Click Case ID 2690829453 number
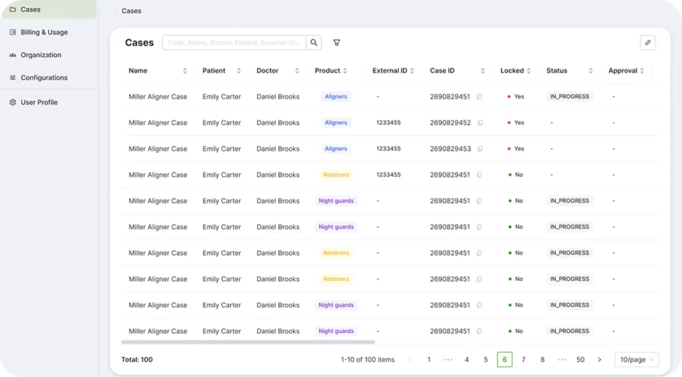This screenshot has width=682, height=377. pyautogui.click(x=450, y=149)
